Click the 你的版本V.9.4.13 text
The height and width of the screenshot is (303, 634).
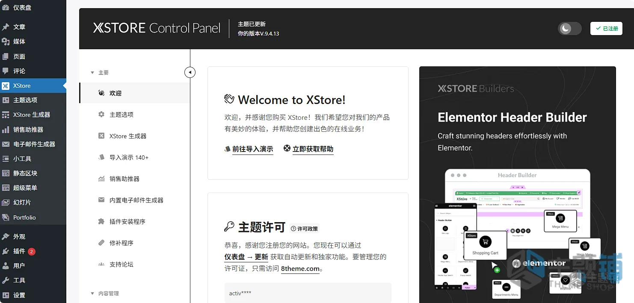coord(258,33)
